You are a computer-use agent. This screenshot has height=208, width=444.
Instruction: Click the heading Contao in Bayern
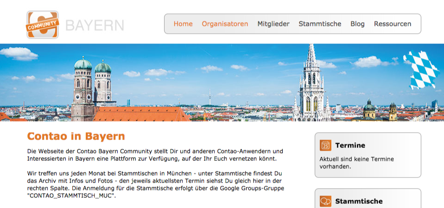76,136
